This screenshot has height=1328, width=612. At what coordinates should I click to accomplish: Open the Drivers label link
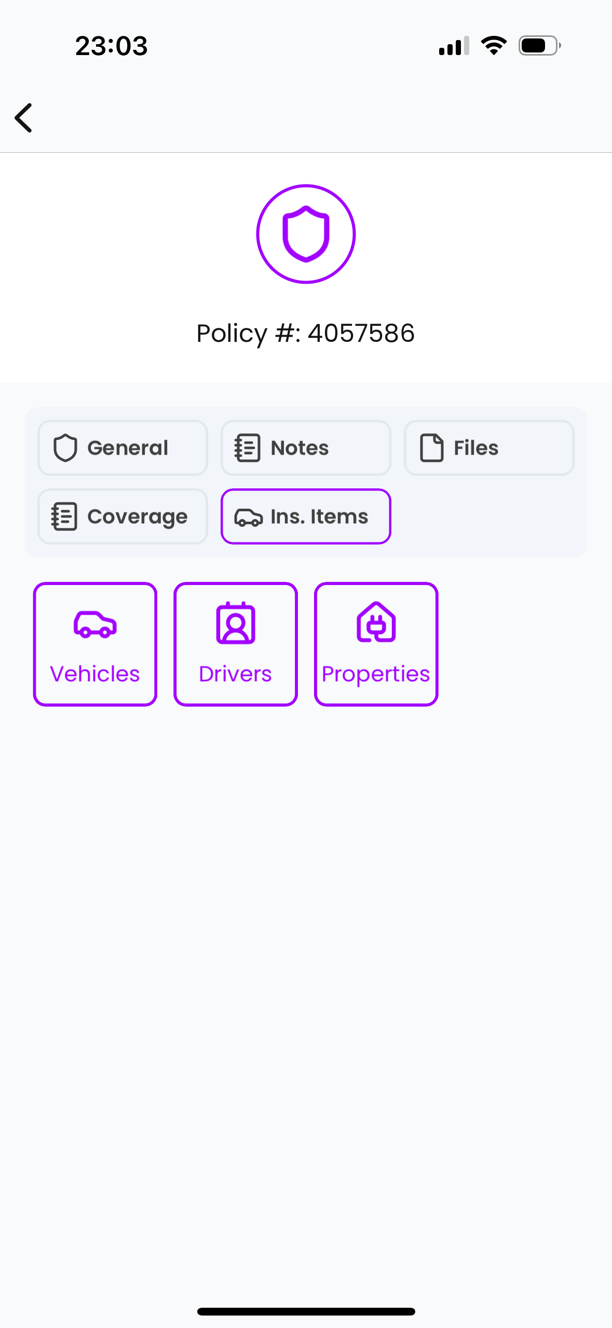pos(236,674)
